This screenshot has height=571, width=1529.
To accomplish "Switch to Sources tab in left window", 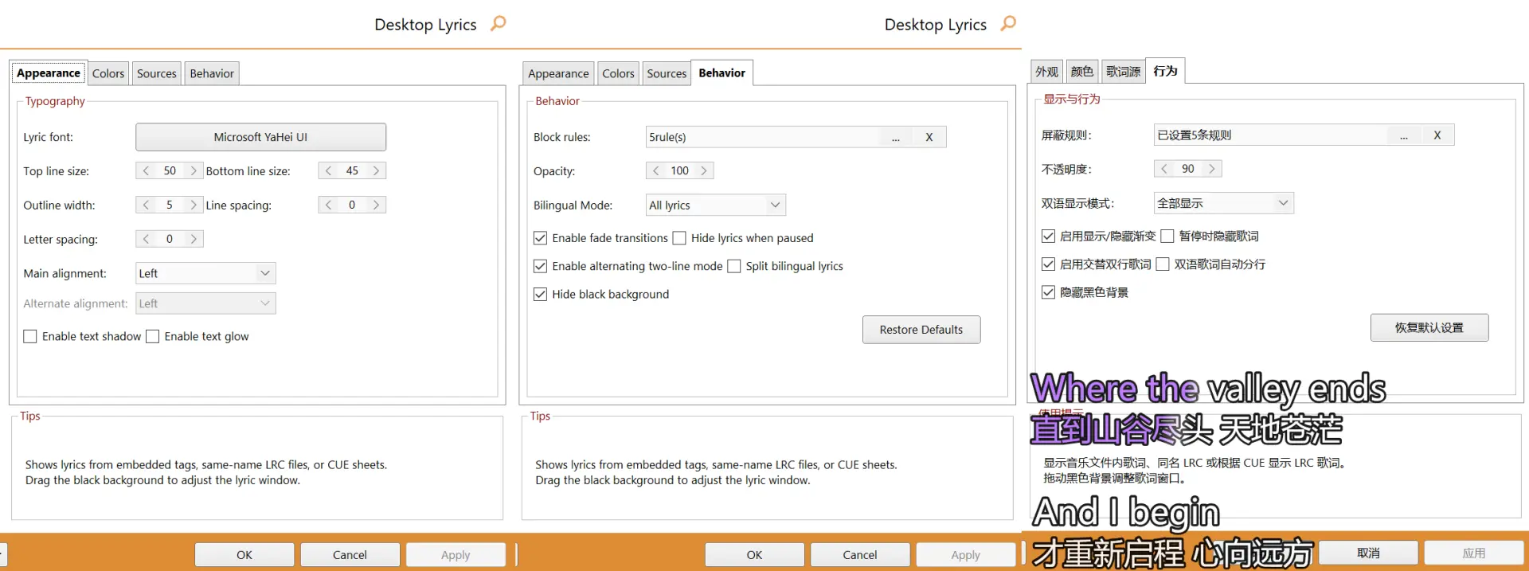I will pos(157,73).
